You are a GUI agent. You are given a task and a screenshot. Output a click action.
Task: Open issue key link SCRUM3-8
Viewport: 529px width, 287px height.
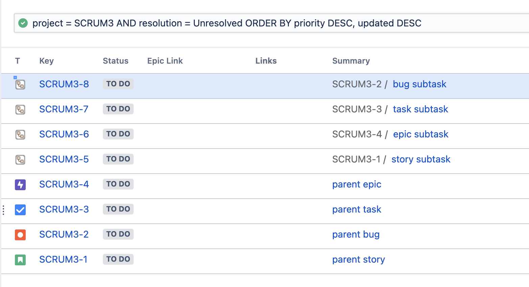click(64, 84)
